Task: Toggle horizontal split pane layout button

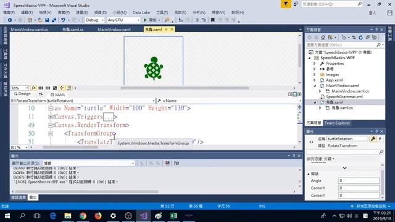Action: click(x=295, y=94)
